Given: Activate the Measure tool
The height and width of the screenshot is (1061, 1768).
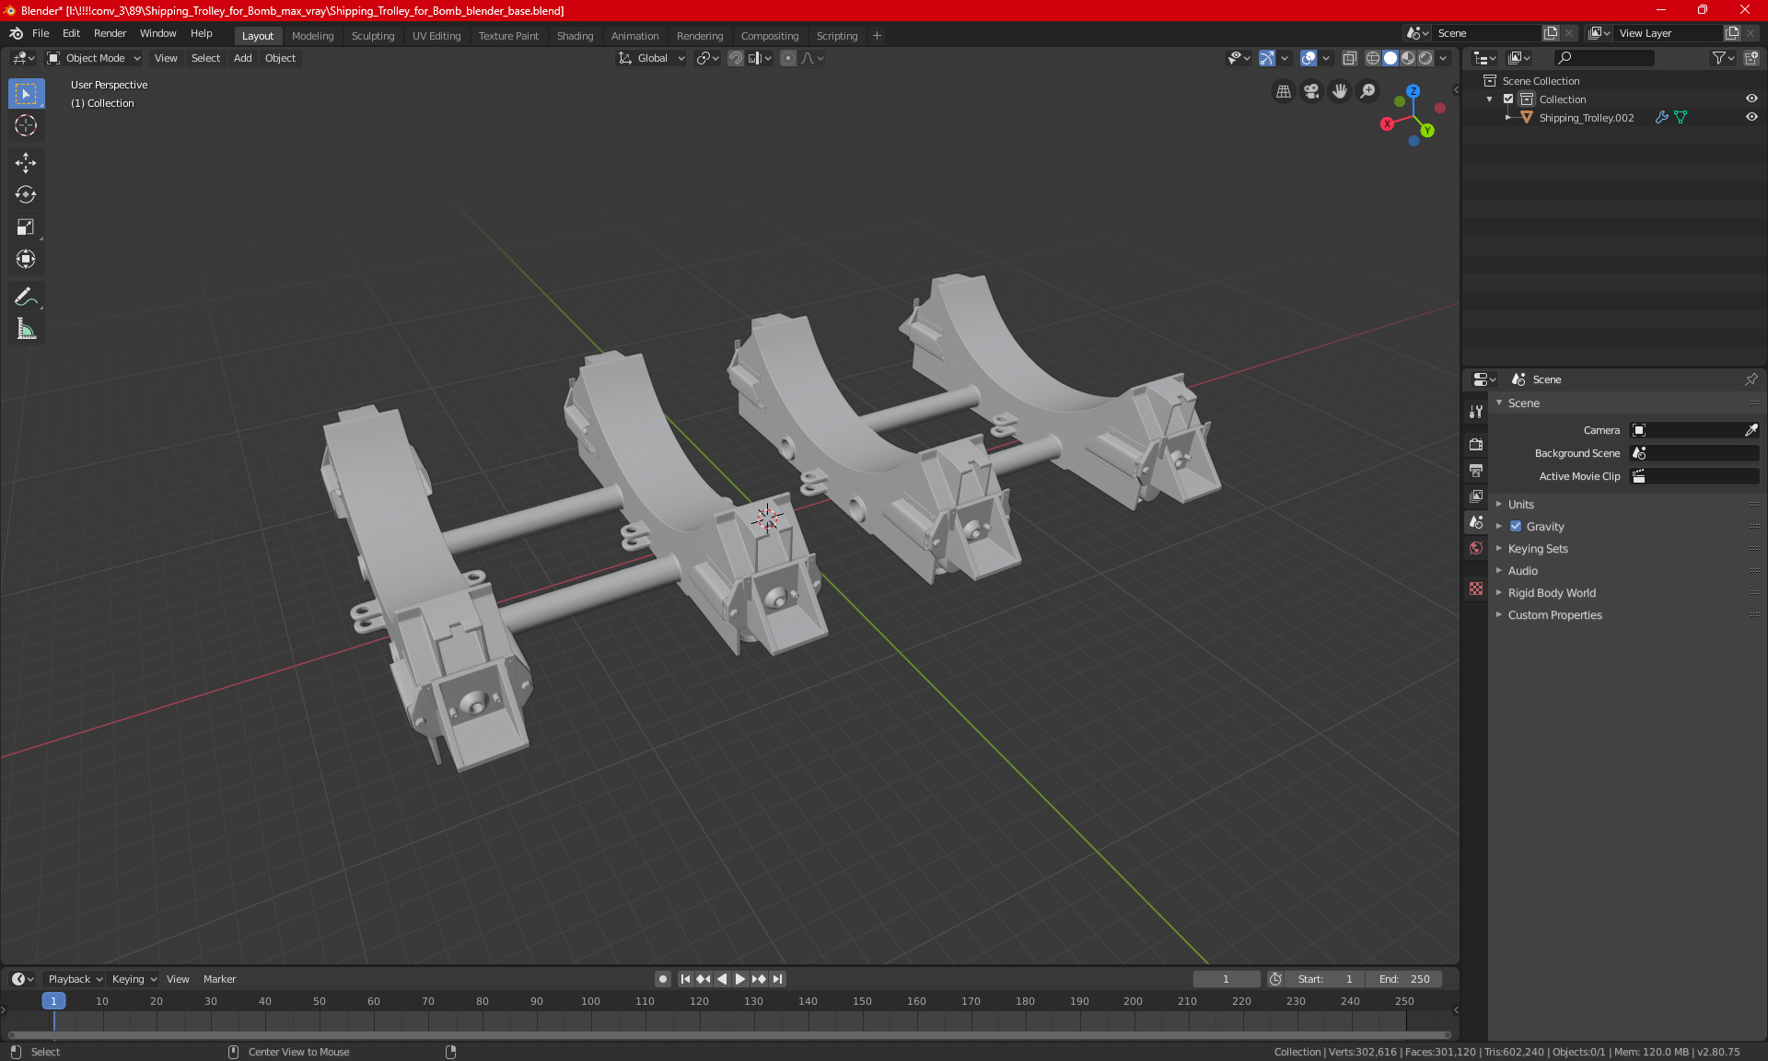Looking at the screenshot, I should click(26, 329).
